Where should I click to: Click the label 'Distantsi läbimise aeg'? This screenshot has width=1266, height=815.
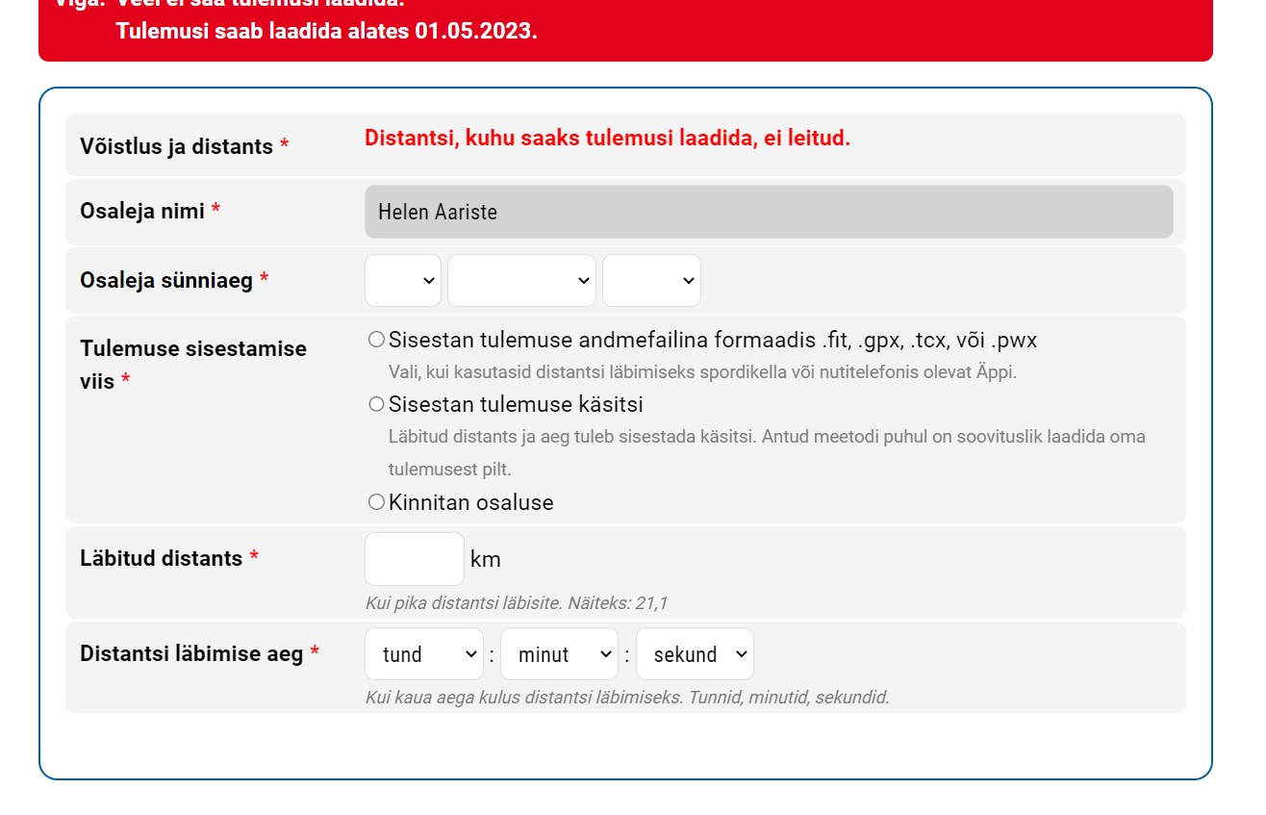click(x=191, y=654)
